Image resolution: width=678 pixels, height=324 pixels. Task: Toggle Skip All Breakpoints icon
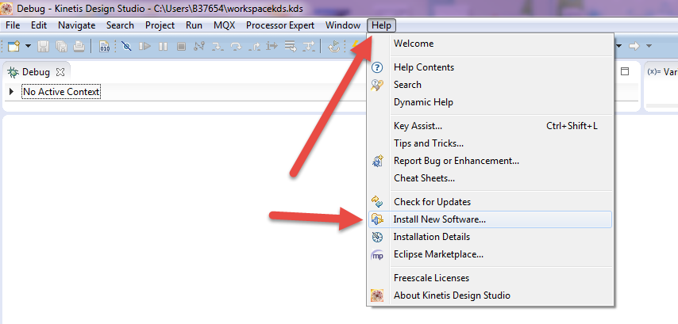(x=126, y=46)
